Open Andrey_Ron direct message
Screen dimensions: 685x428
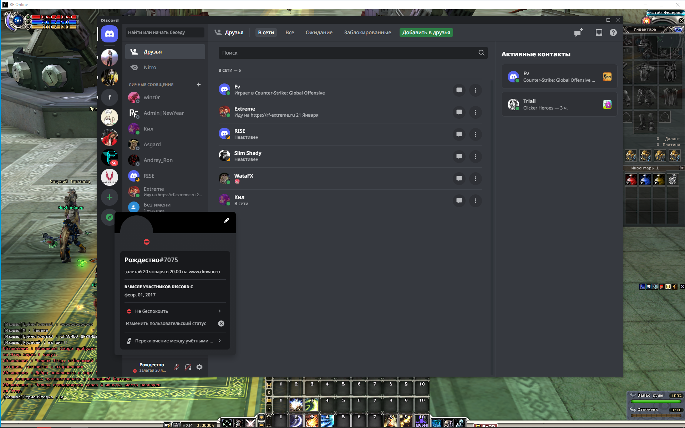(165, 160)
